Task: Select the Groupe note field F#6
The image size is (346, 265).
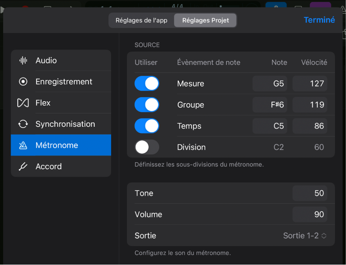Action: pos(270,105)
